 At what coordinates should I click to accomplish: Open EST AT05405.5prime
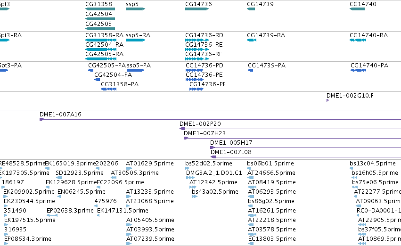pyautogui.click(x=150, y=221)
